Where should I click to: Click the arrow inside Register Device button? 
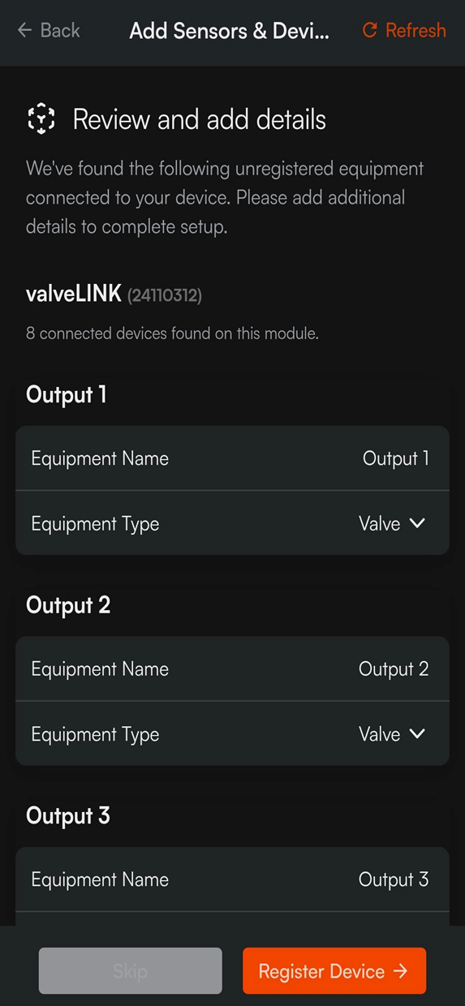(x=400, y=971)
